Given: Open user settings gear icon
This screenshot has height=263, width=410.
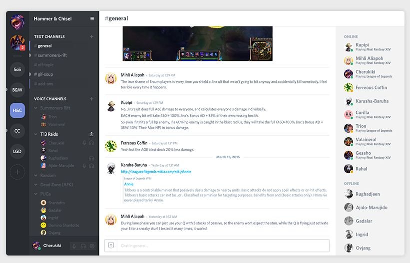Looking at the screenshot, I should pos(92,246).
